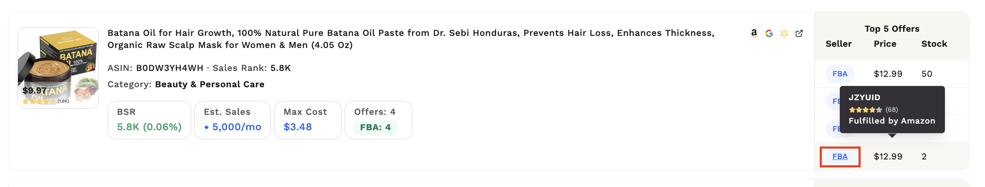Image resolution: width=985 pixels, height=187 pixels.
Task: Click the green FBA: 4 badge
Action: coord(375,127)
